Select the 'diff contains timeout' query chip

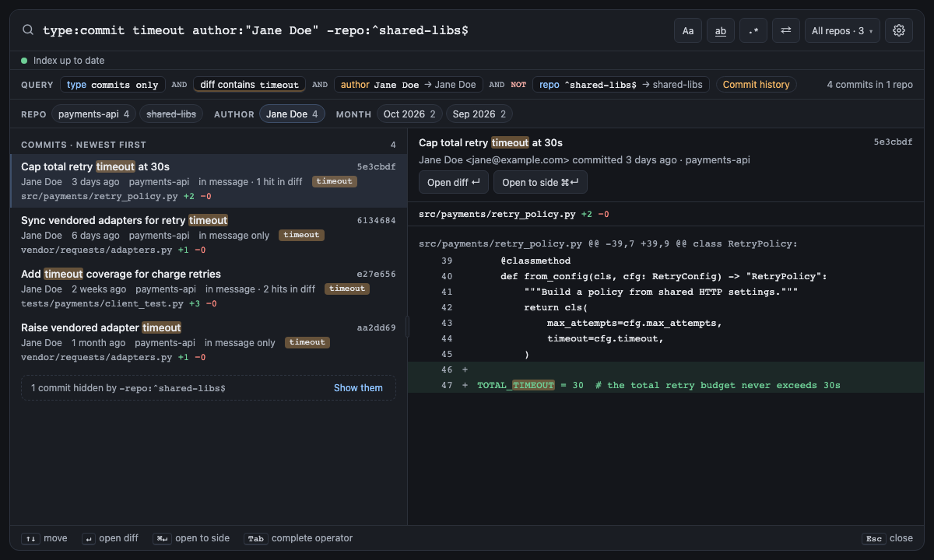coord(249,85)
